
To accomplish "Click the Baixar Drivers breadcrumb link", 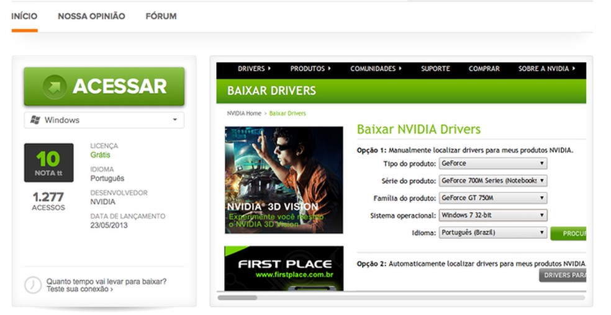I will pos(287,113).
